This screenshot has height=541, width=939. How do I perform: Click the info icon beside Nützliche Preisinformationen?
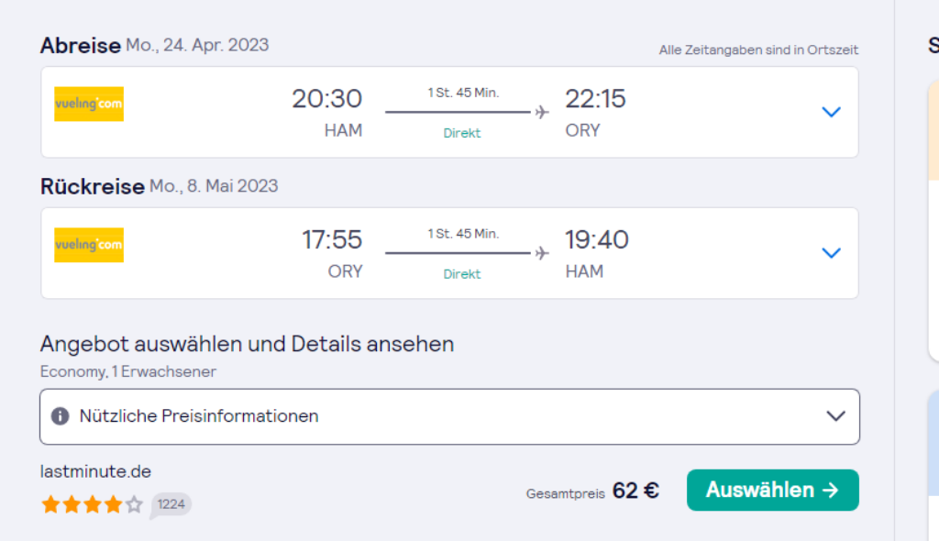pyautogui.click(x=60, y=416)
